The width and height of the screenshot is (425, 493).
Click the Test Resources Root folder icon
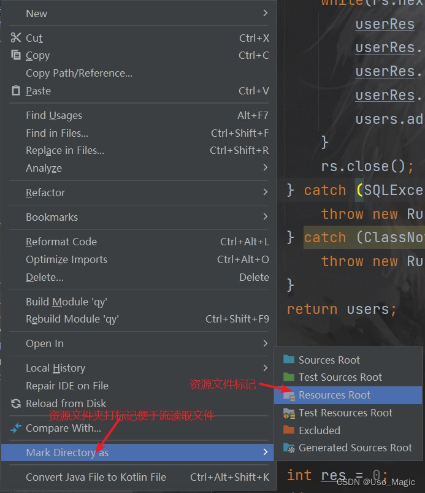[x=289, y=413]
